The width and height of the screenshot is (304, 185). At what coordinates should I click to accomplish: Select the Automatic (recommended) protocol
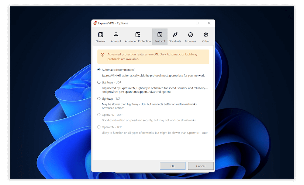[x=99, y=69]
